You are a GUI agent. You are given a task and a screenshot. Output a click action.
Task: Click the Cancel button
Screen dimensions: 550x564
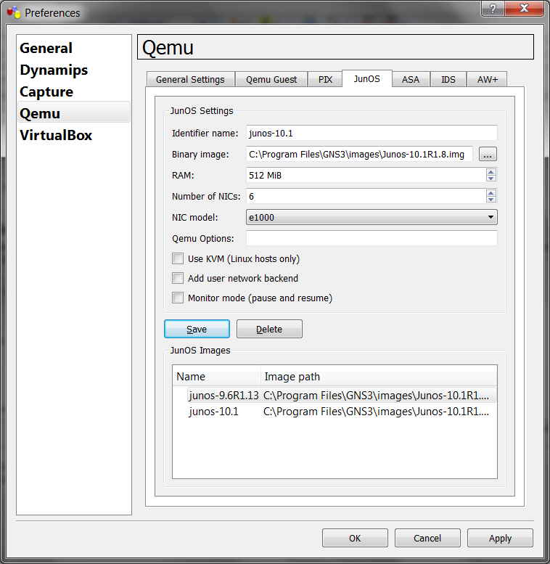tap(427, 538)
